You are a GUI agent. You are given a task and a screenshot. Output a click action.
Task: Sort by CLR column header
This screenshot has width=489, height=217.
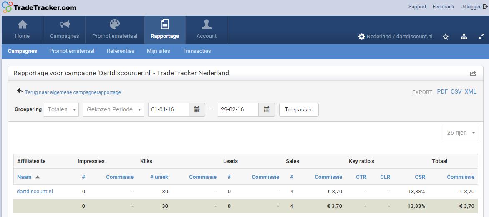pos(385,177)
